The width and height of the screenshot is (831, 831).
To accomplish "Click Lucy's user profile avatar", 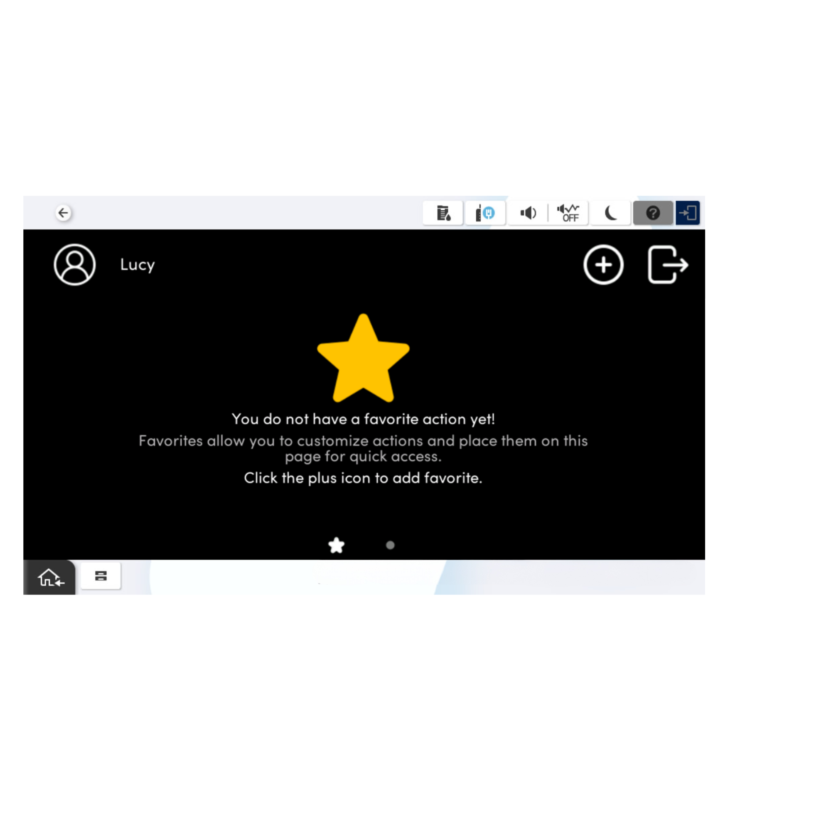I will point(75,265).
